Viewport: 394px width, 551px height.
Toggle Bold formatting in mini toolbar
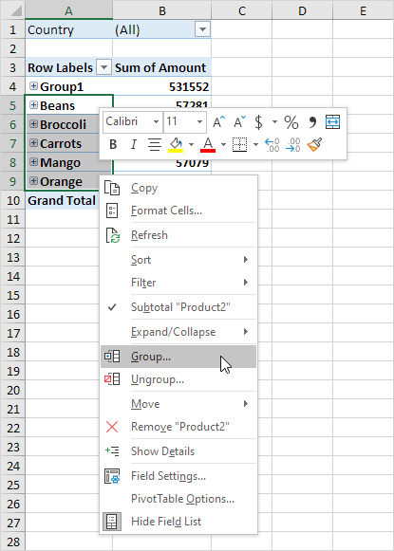[113, 144]
